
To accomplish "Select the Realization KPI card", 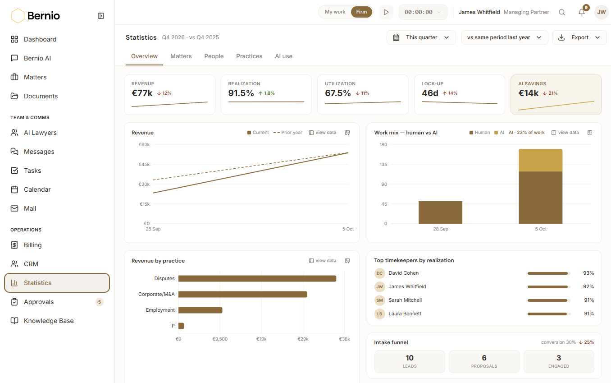I will [x=266, y=95].
